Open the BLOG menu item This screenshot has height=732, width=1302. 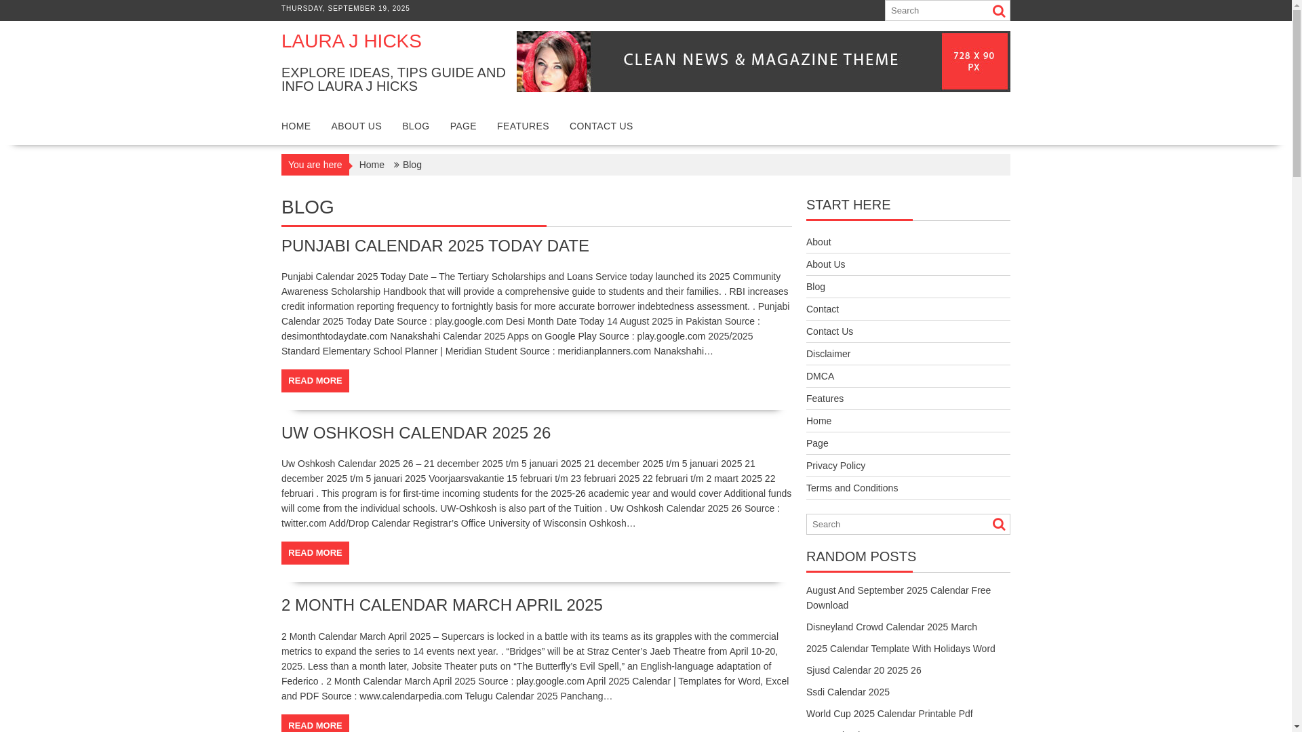[416, 126]
